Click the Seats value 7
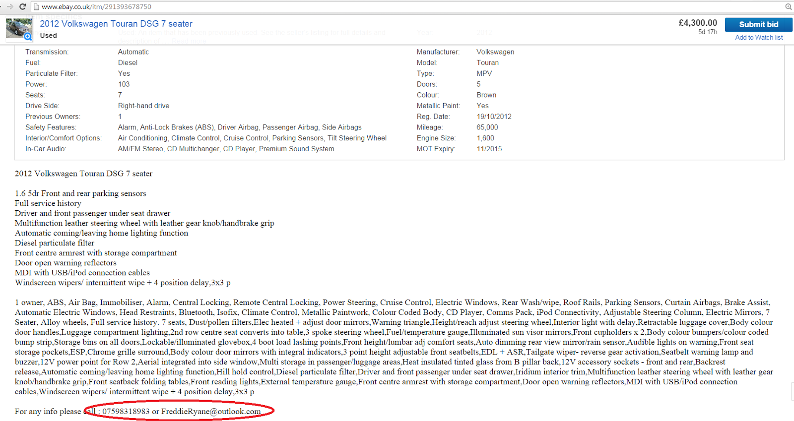 point(120,95)
